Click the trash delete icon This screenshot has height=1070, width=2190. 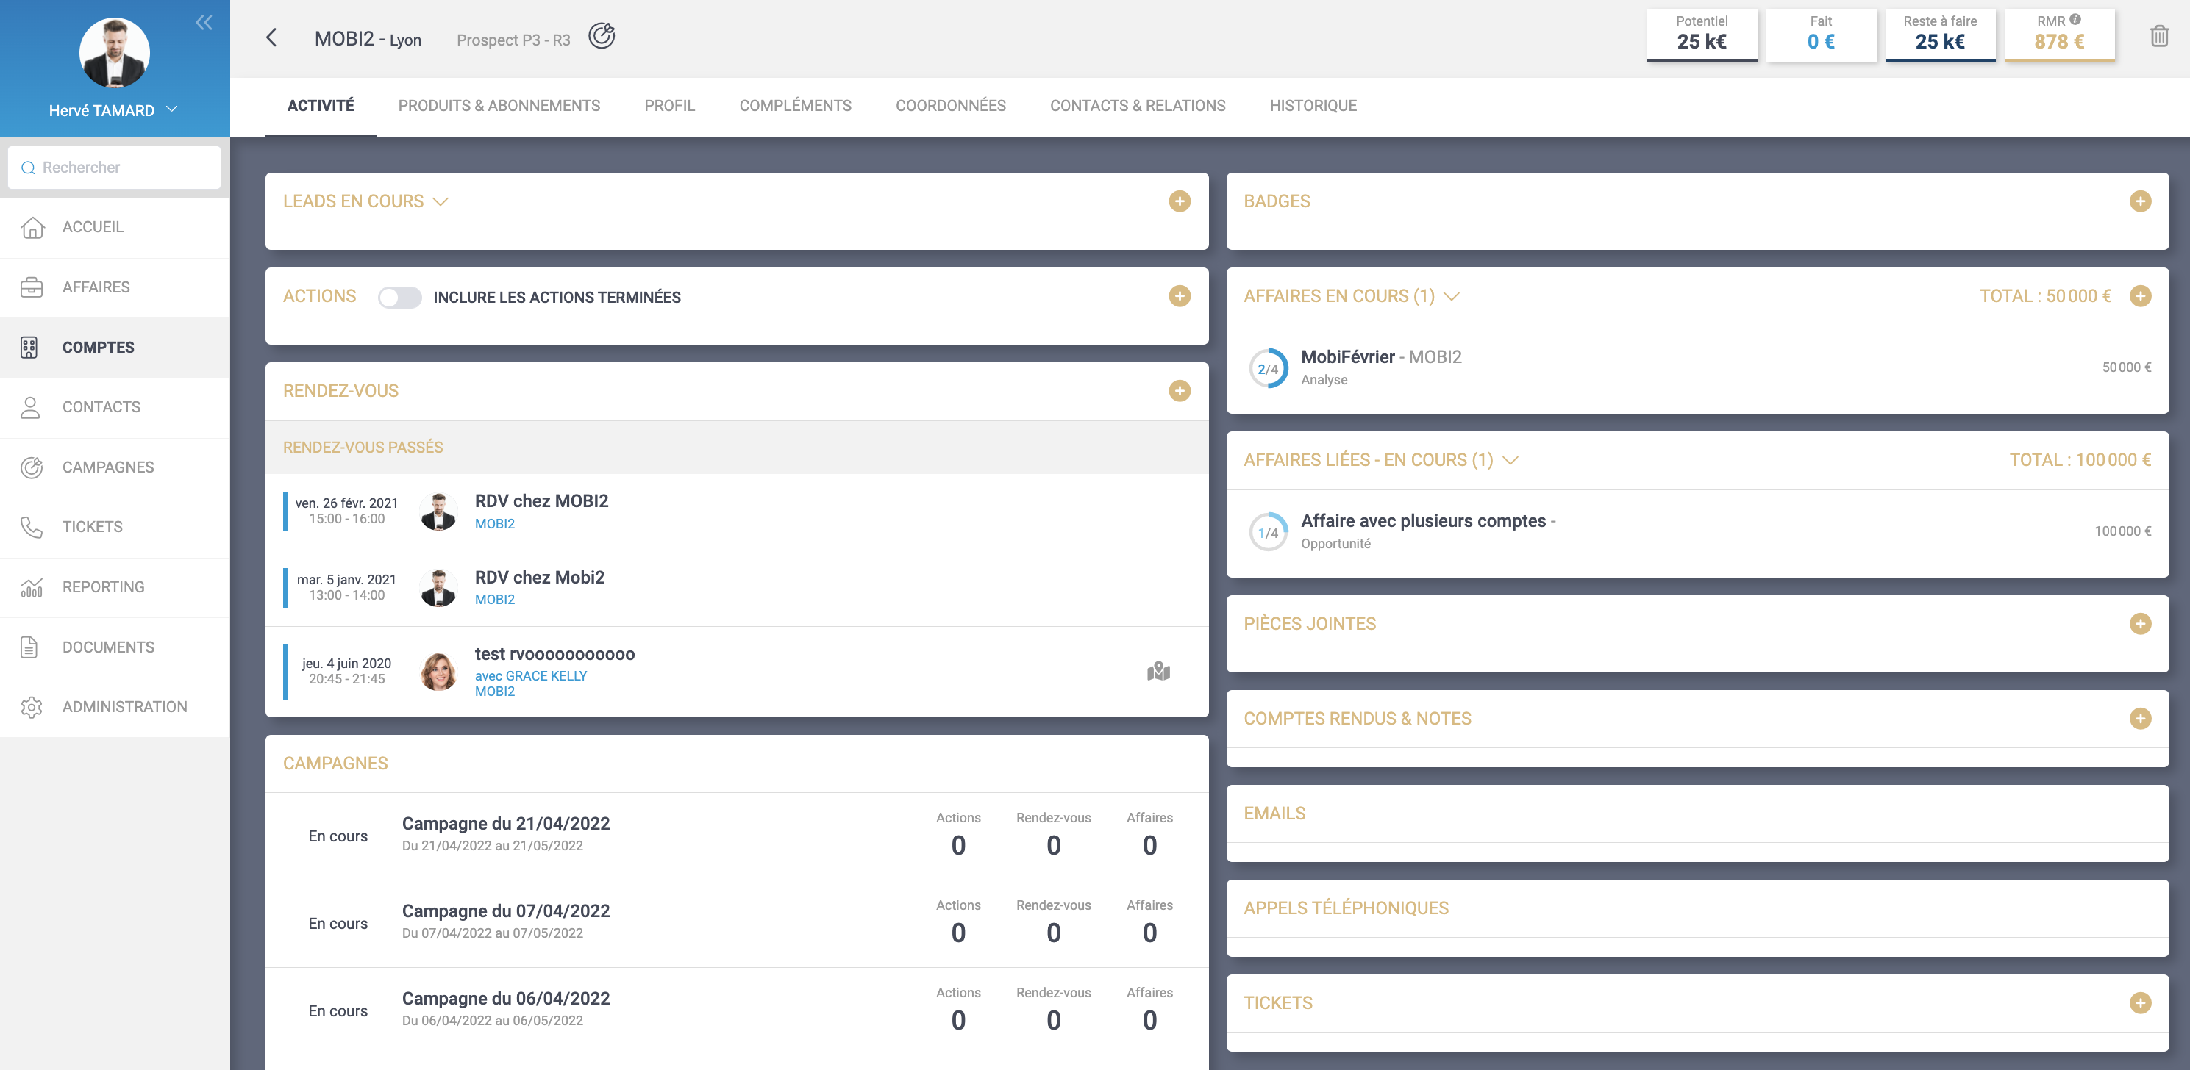pos(2158,37)
